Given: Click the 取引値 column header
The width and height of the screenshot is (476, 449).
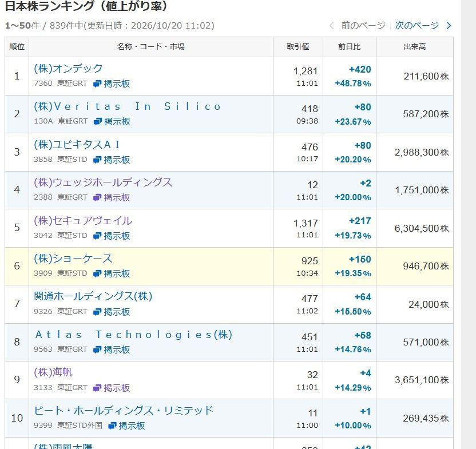Looking at the screenshot, I should point(298,47).
